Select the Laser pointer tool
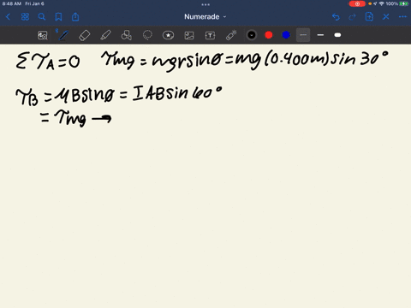This screenshot has width=411, height=308. (x=231, y=35)
